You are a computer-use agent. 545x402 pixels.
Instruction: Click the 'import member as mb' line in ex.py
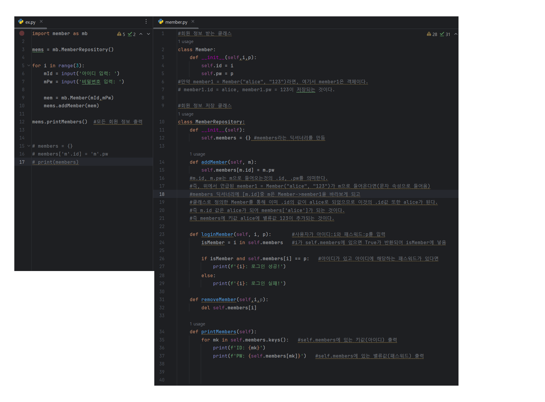tap(60, 34)
